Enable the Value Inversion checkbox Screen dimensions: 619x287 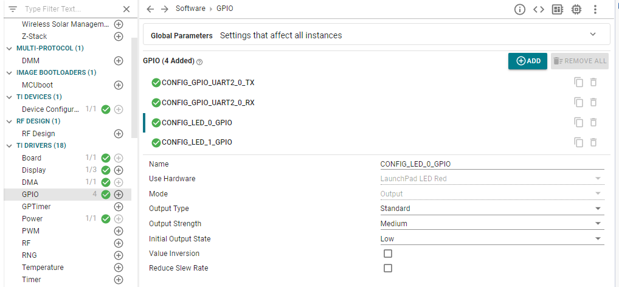click(387, 254)
